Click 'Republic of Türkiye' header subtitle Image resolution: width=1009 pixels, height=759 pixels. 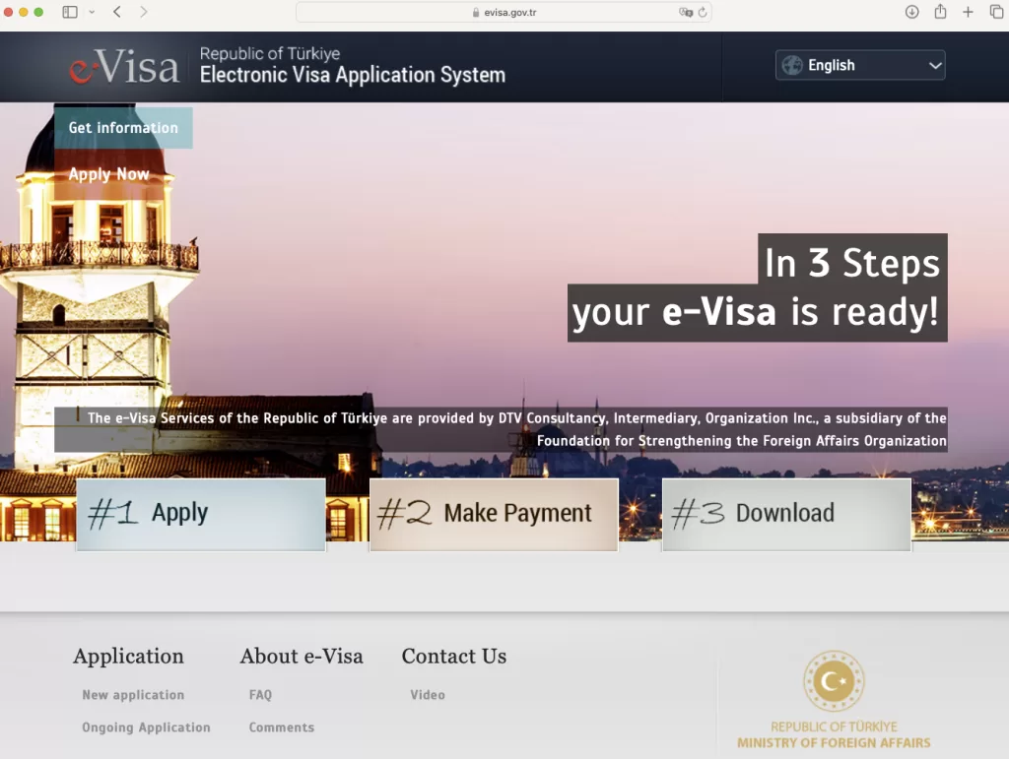(x=270, y=53)
